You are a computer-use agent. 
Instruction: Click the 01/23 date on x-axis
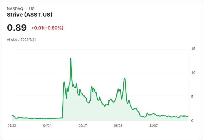(x=12, y=126)
